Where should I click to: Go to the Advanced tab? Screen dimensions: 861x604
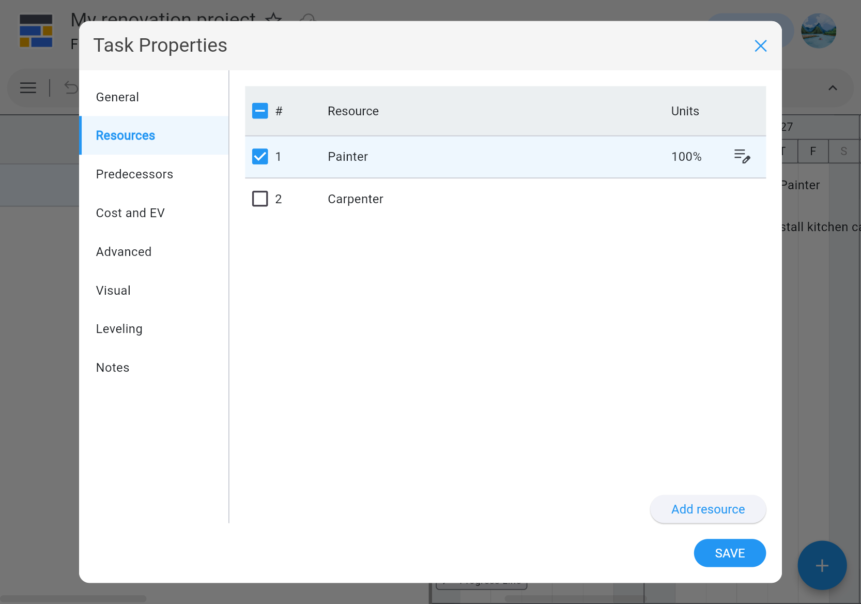pos(124,252)
